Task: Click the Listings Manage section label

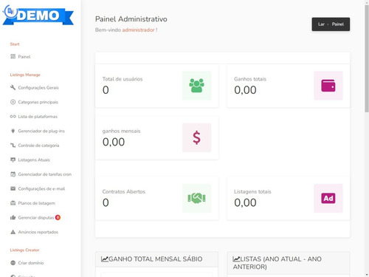Action: point(25,75)
